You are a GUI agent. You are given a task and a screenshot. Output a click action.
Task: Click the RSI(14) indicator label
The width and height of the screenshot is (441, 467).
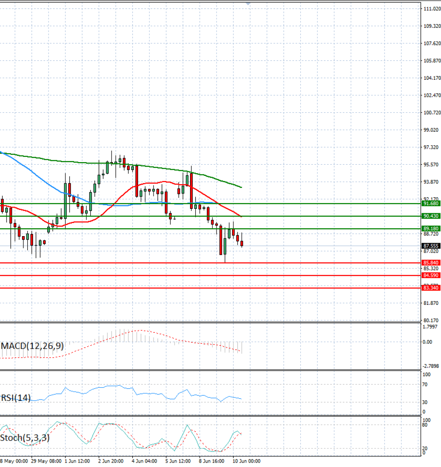(15, 397)
